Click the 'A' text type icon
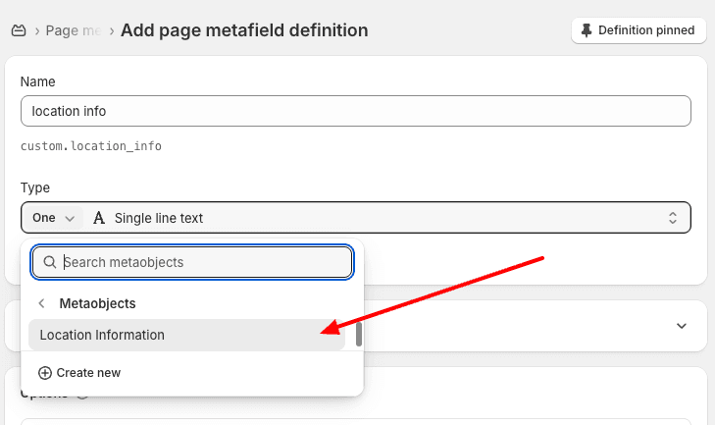 pyautogui.click(x=99, y=218)
